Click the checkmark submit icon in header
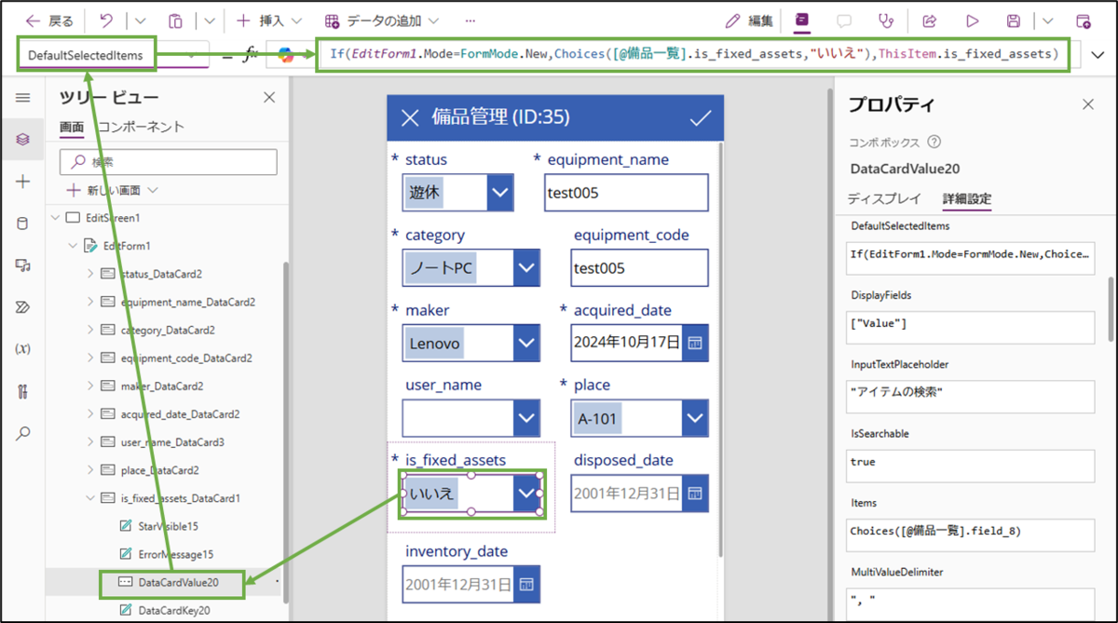This screenshot has height=623, width=1118. [x=700, y=116]
